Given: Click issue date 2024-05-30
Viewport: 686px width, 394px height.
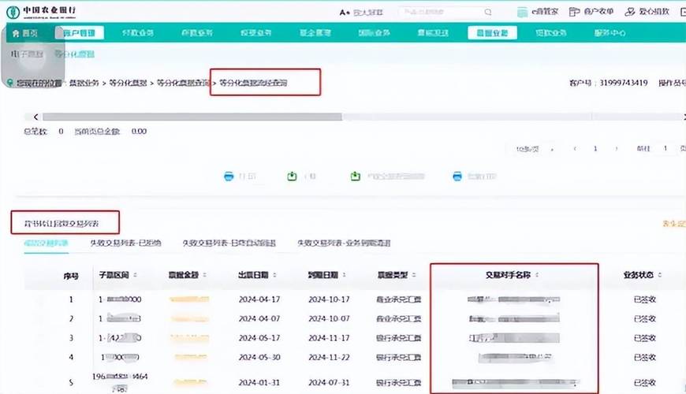Looking at the screenshot, I should click(x=259, y=357).
